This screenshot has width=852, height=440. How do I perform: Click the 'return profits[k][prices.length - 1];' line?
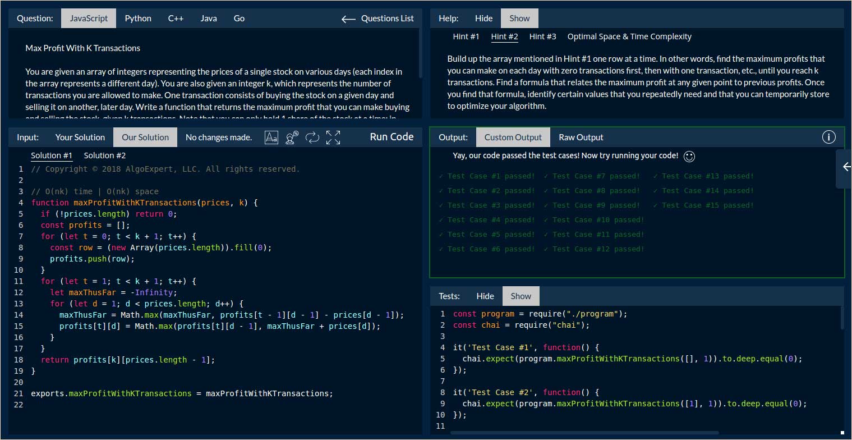click(x=128, y=360)
